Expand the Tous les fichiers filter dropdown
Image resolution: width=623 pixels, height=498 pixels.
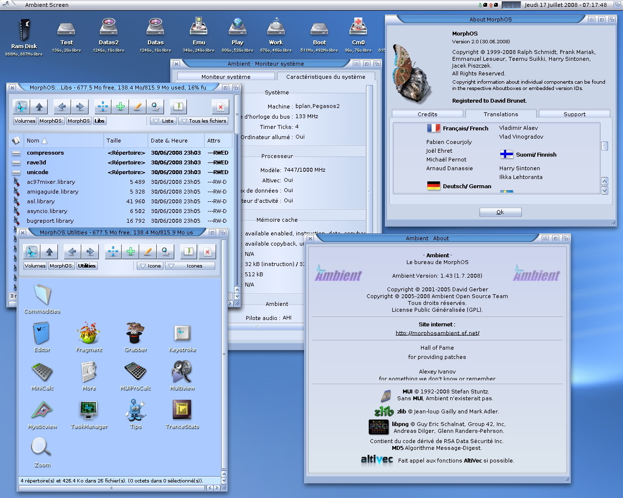(x=203, y=121)
